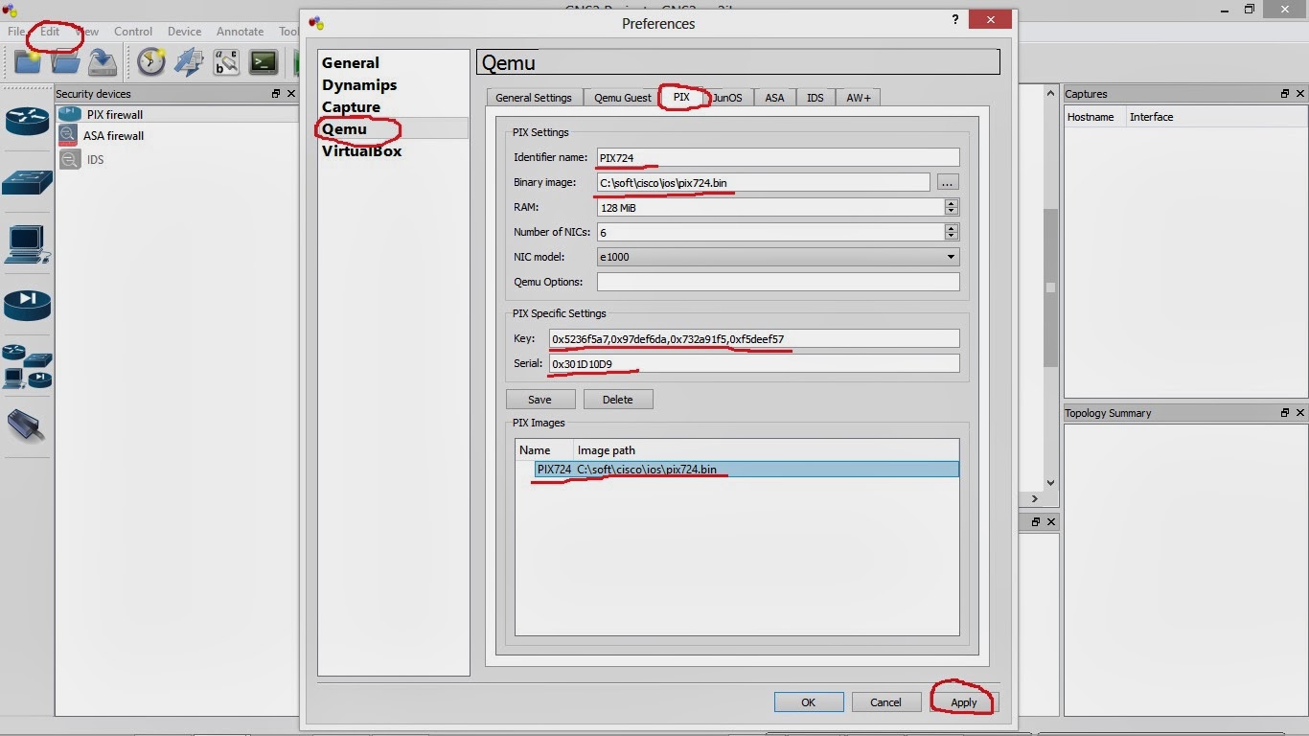Decrease RAM value with down arrow

pyautogui.click(x=951, y=211)
